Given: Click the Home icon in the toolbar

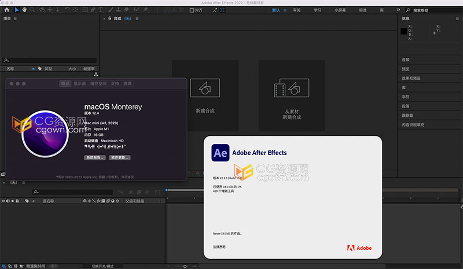Looking at the screenshot, I should point(7,10).
